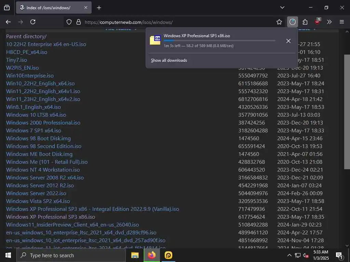350x262 pixels.
Task: Click file size 617754624 cell
Action: (x=252, y=217)
